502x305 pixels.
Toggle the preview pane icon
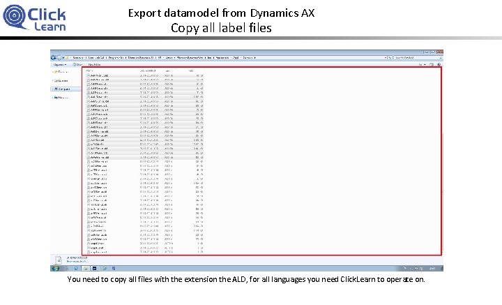click(x=432, y=64)
